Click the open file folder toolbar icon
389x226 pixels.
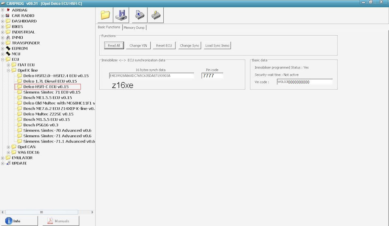coord(105,15)
